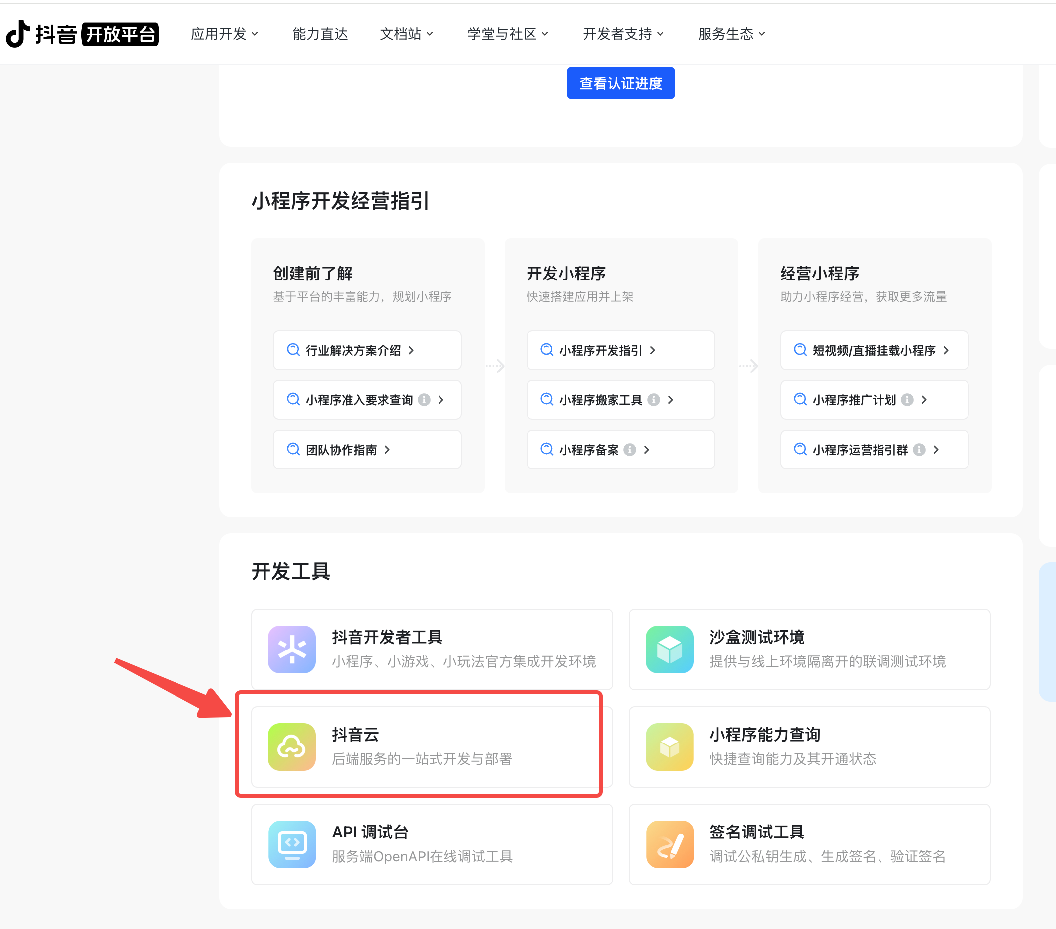1056x929 pixels.
Task: Click the 抖音开放平台 logo
Action: pos(83,34)
